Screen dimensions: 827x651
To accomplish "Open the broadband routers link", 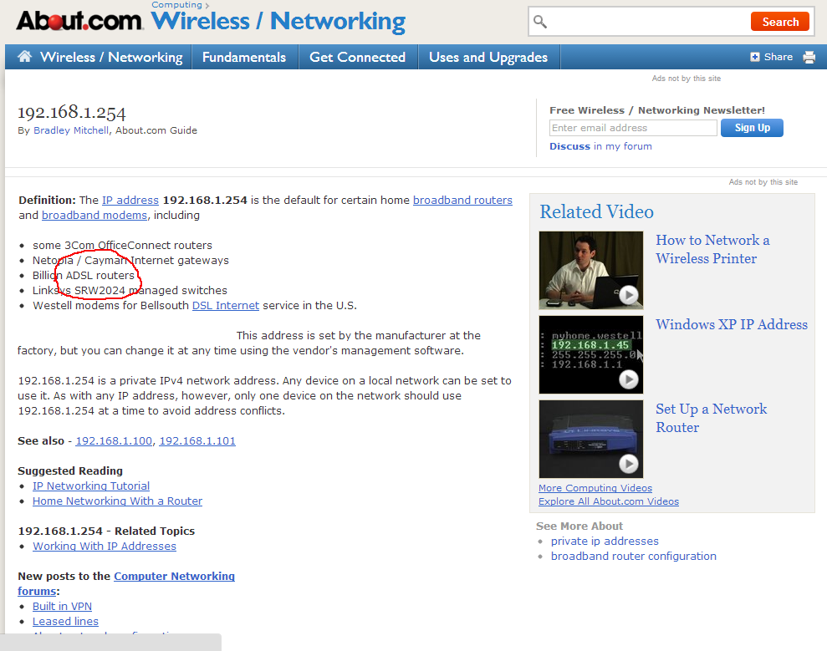I will [462, 201].
